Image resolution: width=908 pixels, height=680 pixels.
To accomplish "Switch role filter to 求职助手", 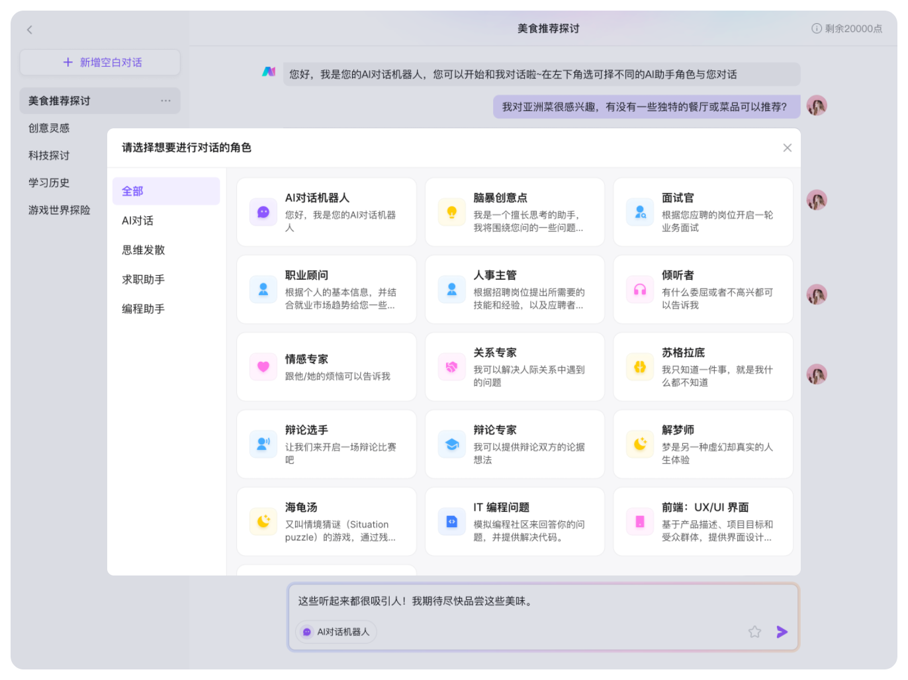I will click(x=144, y=278).
